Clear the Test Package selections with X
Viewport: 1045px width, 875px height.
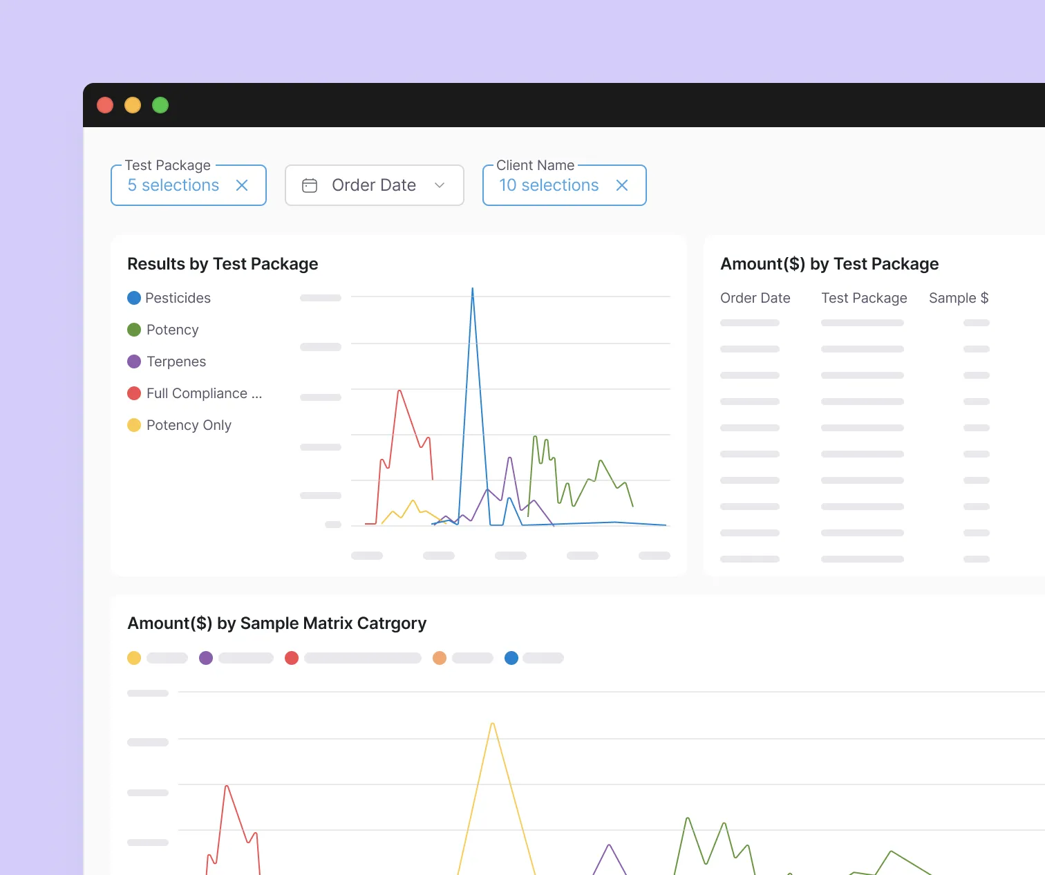(242, 185)
